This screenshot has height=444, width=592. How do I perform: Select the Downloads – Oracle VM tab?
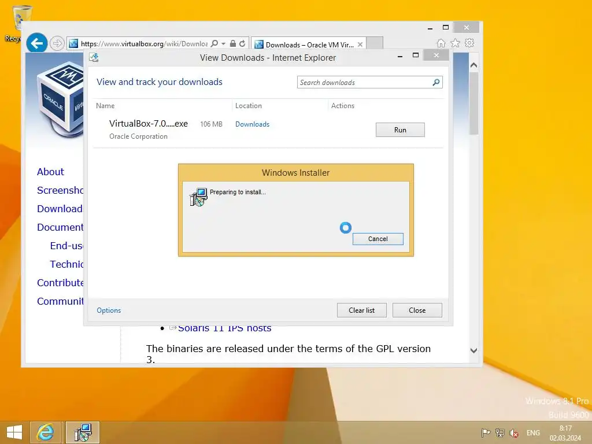point(309,45)
